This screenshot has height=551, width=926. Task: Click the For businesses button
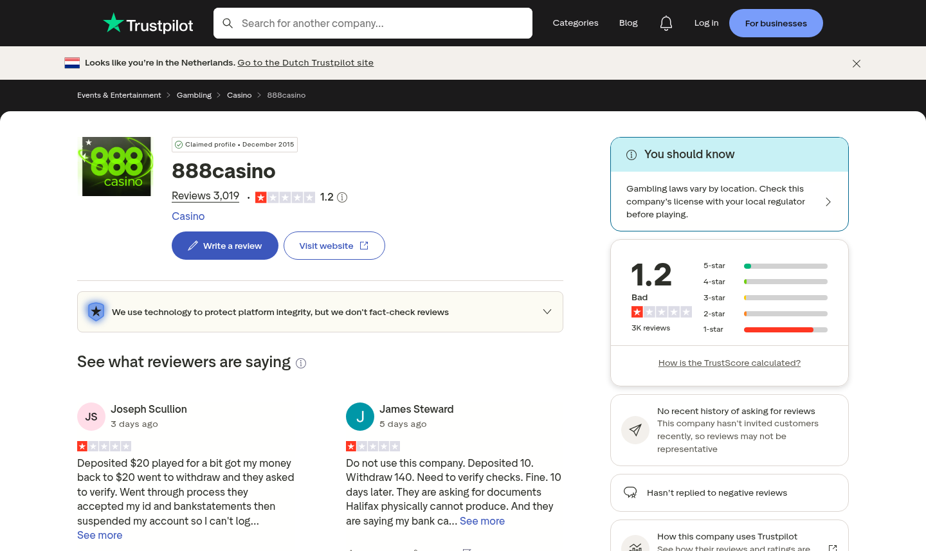coord(776,23)
